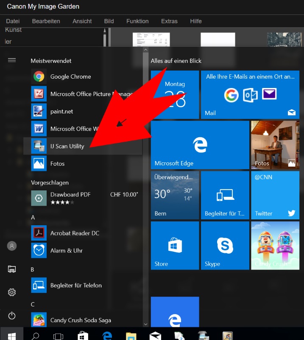Open the Extras menu
The height and width of the screenshot is (340, 304).
click(169, 21)
